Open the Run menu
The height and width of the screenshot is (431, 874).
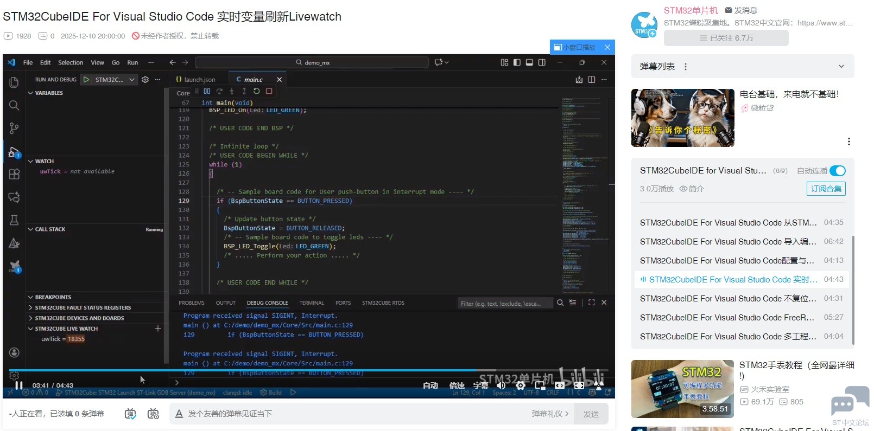pyautogui.click(x=132, y=62)
